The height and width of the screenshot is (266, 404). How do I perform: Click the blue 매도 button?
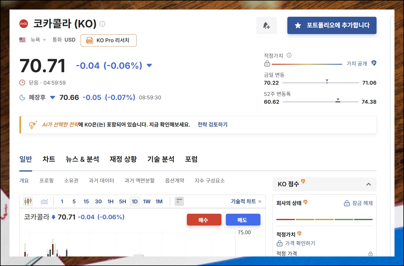[243, 220]
